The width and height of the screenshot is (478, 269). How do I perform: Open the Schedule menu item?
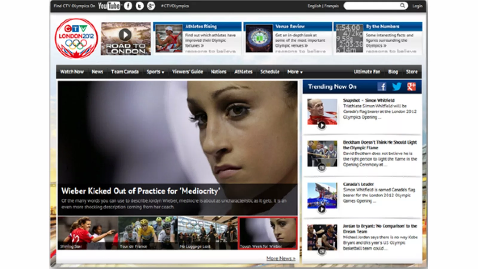point(270,72)
